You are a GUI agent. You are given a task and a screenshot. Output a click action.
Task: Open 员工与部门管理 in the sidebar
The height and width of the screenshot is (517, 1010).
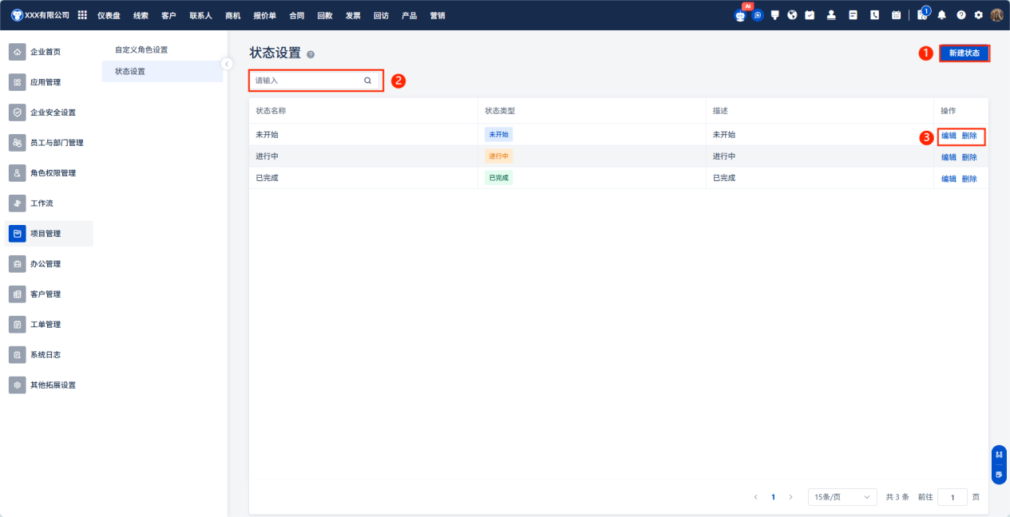tap(48, 143)
